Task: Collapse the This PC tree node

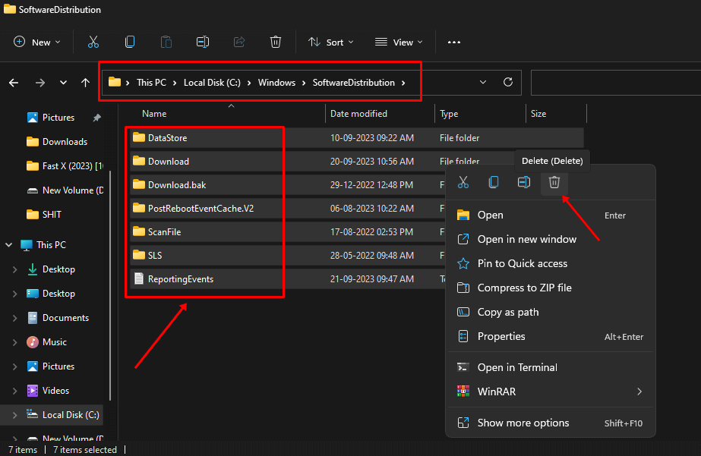Action: coord(9,245)
